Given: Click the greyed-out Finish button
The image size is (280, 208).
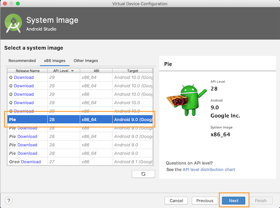Looking at the screenshot, I should (261, 201).
